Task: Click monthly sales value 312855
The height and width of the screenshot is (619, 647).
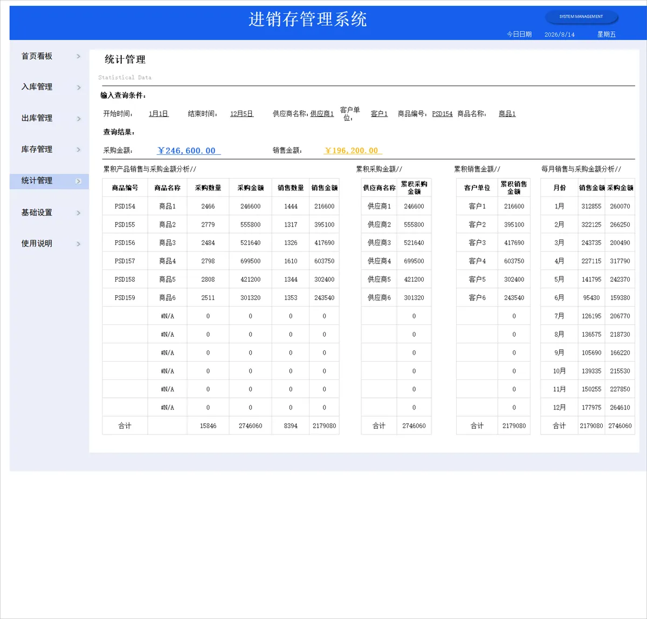Action: pos(591,206)
